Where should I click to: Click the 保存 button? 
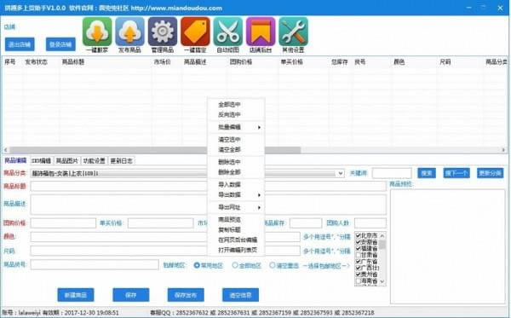[x=131, y=295]
